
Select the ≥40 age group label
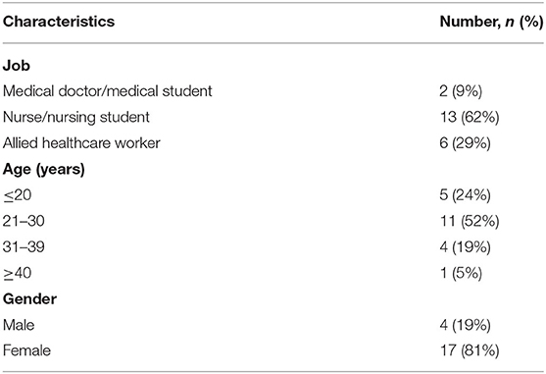(17, 273)
